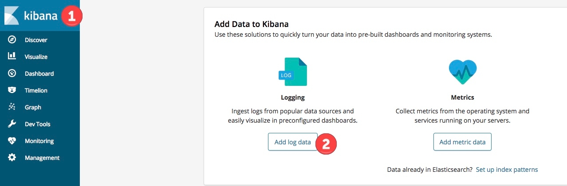
Task: Open the Dashboard label in sidebar
Action: click(39, 74)
